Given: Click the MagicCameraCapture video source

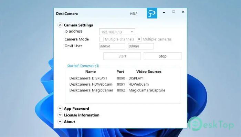Looking at the screenshot, I should point(147,90).
